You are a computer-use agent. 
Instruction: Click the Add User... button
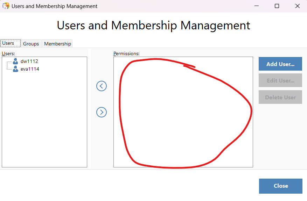[280, 64]
